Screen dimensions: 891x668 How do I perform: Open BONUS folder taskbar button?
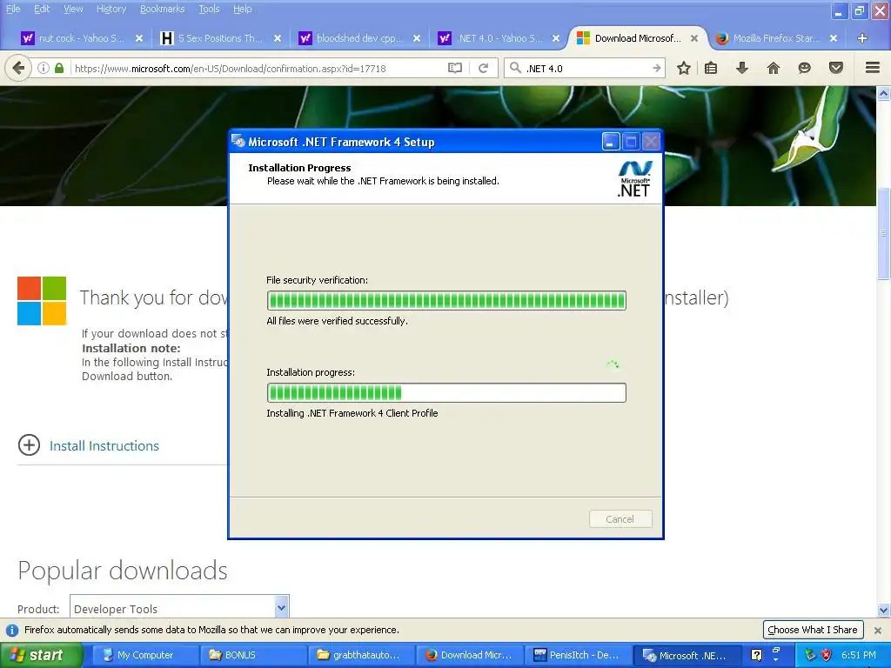253,655
